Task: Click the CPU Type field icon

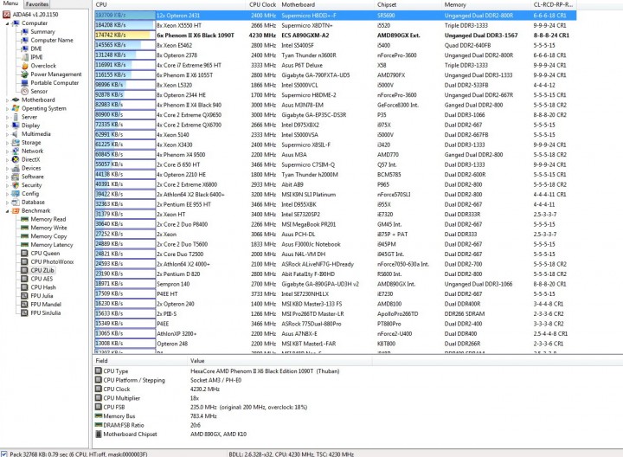Action: (99, 370)
